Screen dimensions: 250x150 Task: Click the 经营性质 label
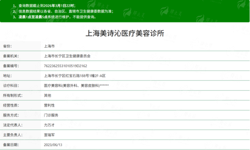pyautogui.click(x=11, y=105)
